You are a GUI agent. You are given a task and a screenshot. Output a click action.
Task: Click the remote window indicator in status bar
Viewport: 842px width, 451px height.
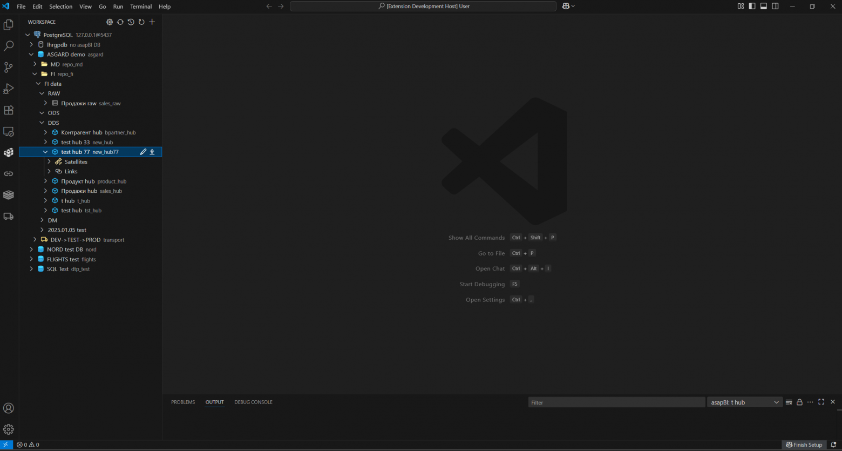pos(6,445)
